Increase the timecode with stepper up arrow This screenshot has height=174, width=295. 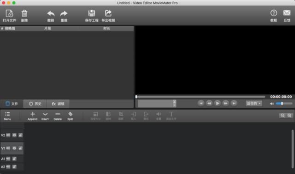pos(174,102)
